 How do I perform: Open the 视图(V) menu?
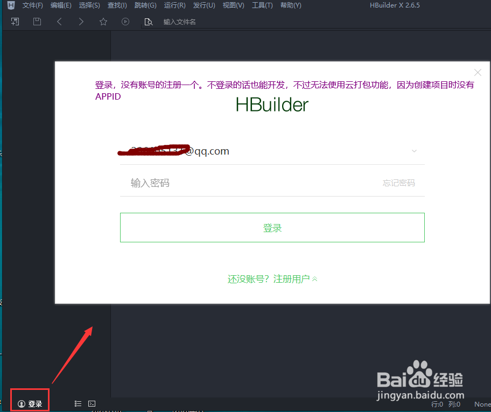[x=233, y=5]
